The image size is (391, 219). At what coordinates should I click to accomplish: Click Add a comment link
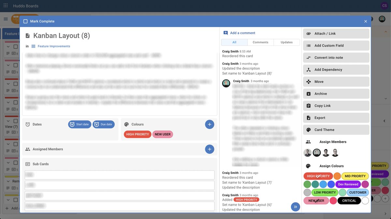click(243, 33)
